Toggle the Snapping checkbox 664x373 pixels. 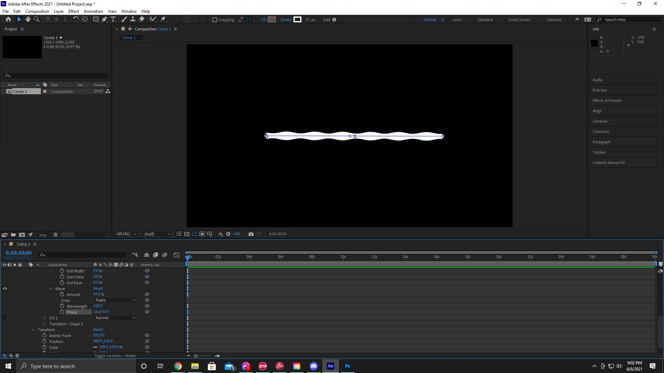[215, 20]
